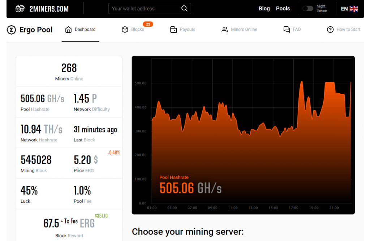Click the search magnifier icon
This screenshot has height=241, width=370.
pos(184,8)
